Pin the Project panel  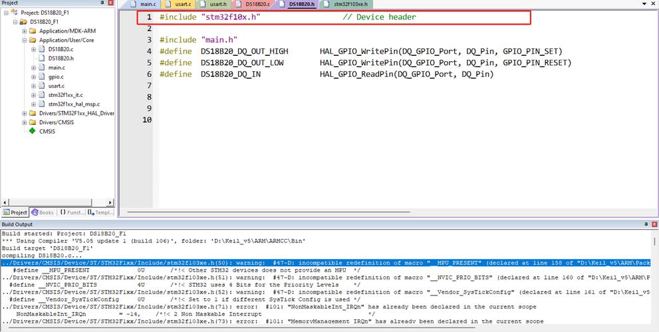(102, 3)
